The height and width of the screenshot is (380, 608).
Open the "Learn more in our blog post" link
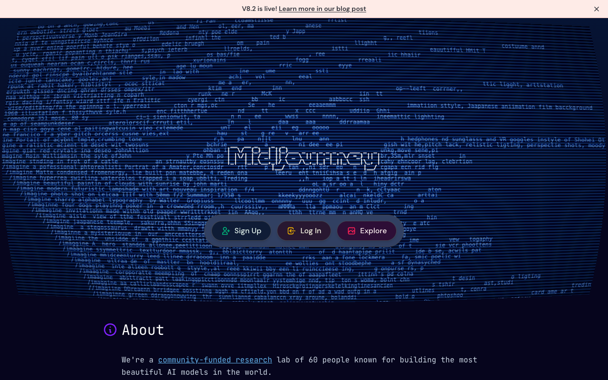coord(323,9)
